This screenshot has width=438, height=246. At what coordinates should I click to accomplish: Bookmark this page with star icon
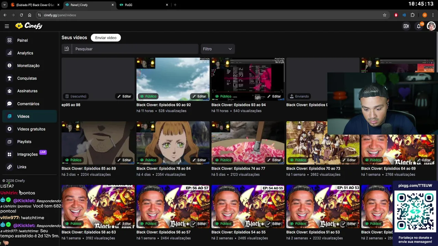(385, 15)
